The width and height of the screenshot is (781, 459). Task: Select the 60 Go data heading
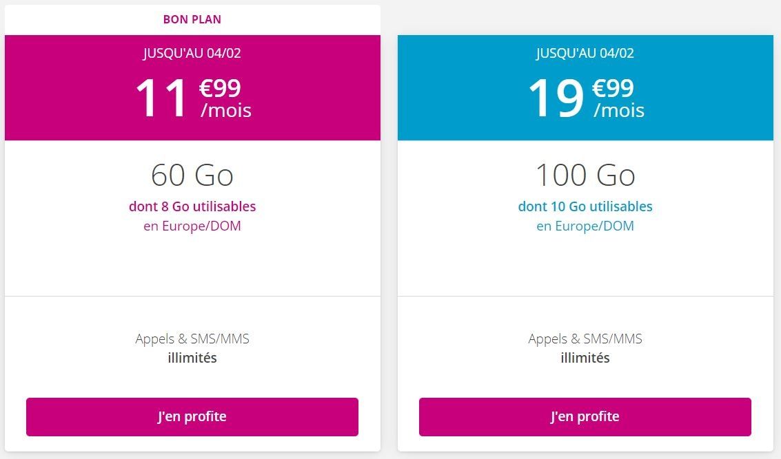[192, 175]
